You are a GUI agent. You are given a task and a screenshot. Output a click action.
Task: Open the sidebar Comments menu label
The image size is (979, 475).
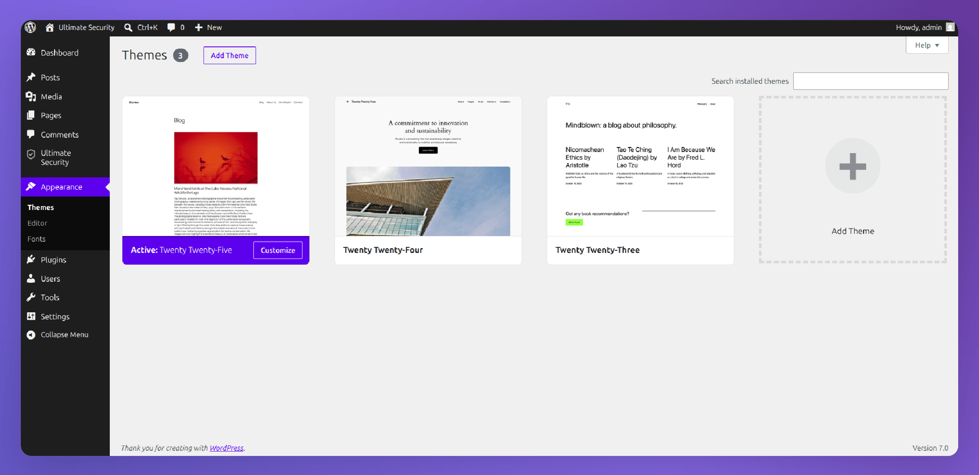59,134
